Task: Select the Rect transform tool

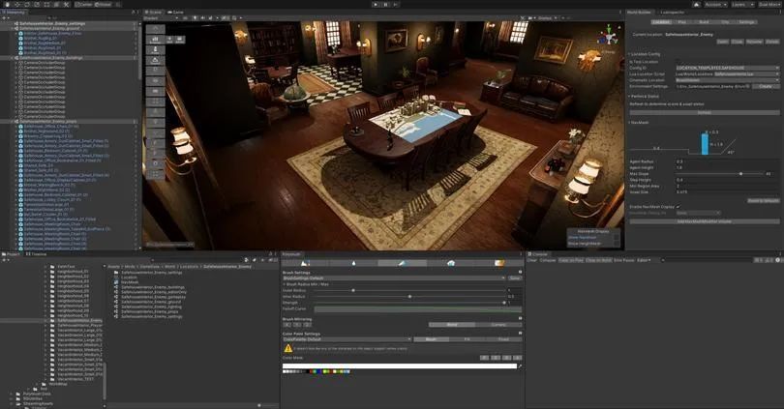Action: [x=46, y=5]
